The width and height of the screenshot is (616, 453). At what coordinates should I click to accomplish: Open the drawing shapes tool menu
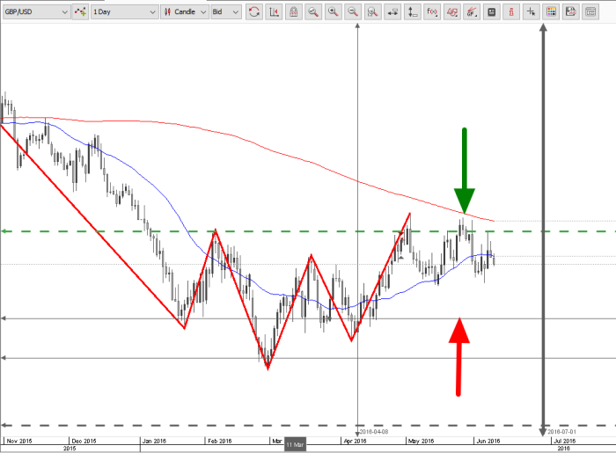pos(452,12)
